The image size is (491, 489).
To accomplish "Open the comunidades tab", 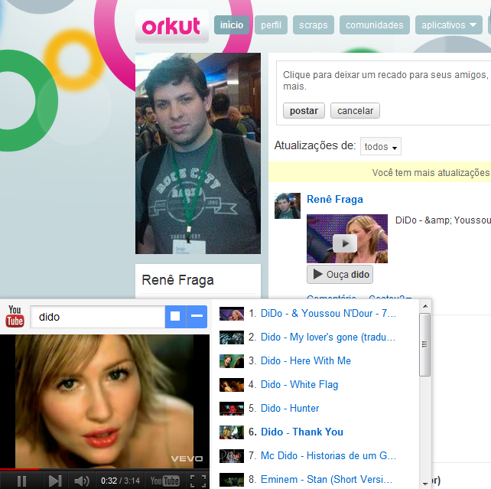I will tap(375, 24).
